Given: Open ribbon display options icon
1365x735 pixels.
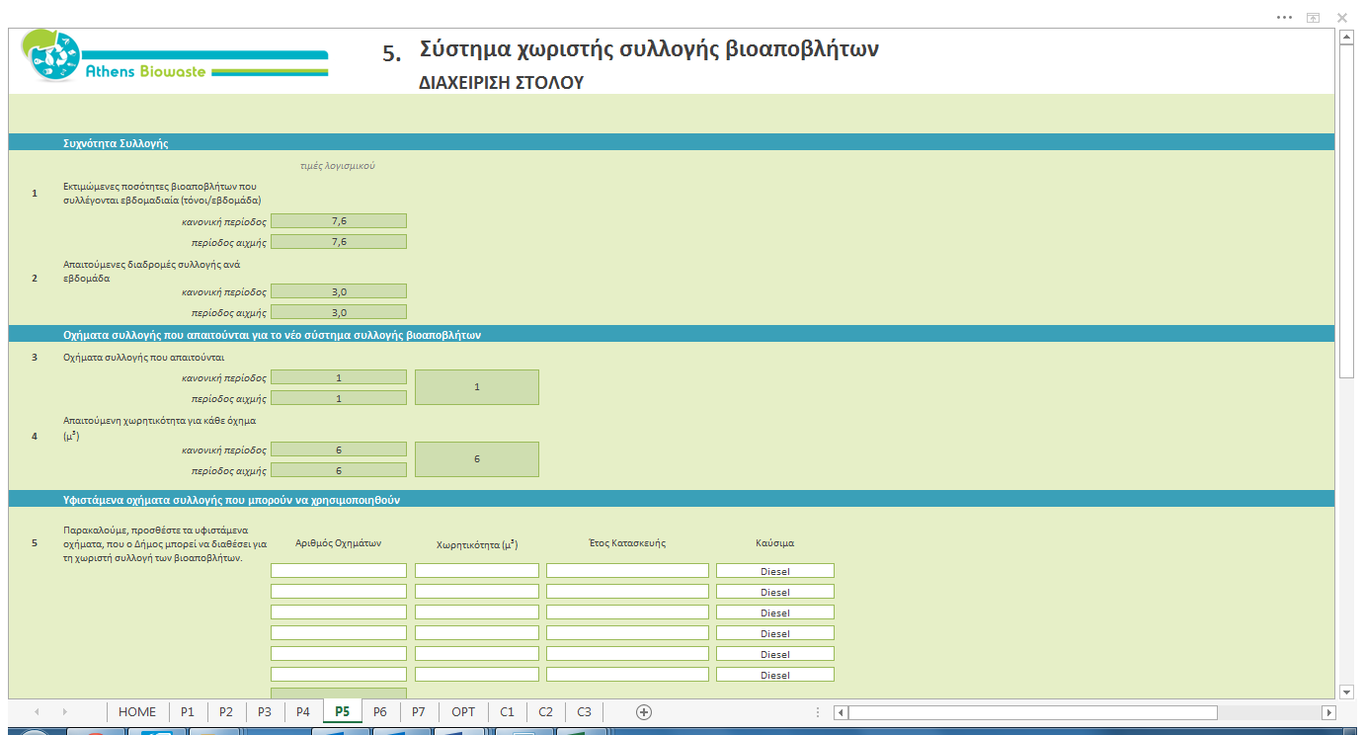Looking at the screenshot, I should point(1313,18).
